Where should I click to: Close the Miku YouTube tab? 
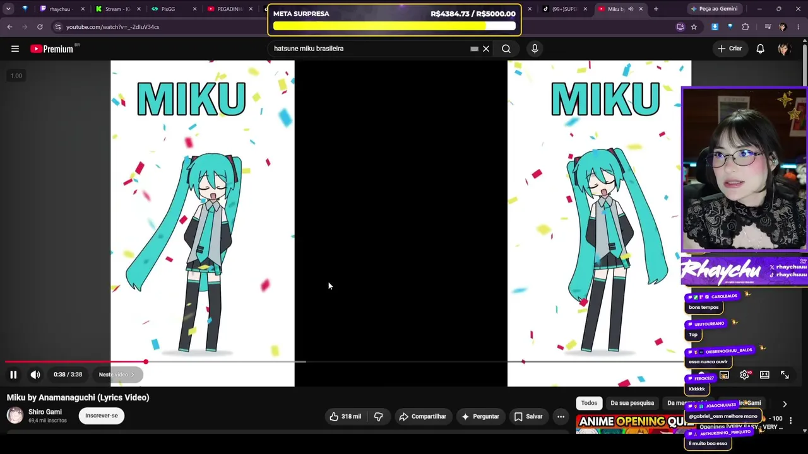point(641,9)
